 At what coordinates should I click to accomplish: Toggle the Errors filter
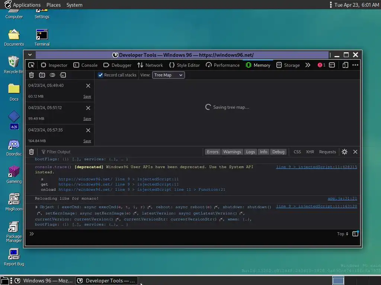[x=212, y=152]
